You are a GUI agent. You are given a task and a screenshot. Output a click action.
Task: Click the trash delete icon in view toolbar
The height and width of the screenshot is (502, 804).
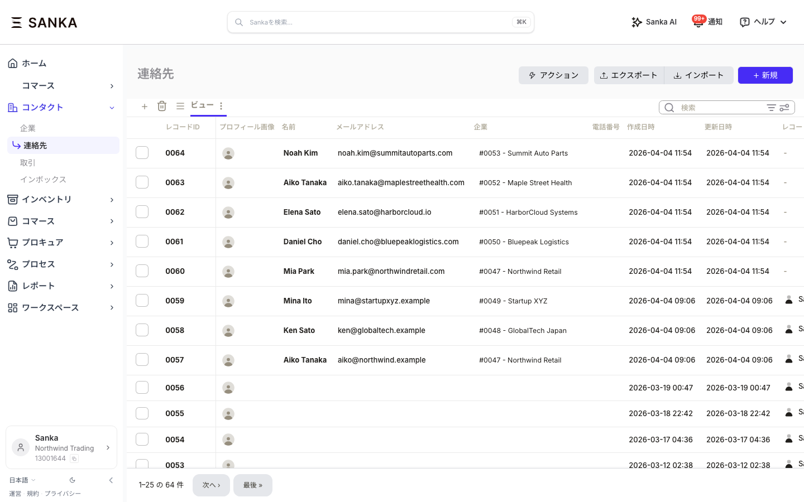click(x=162, y=106)
